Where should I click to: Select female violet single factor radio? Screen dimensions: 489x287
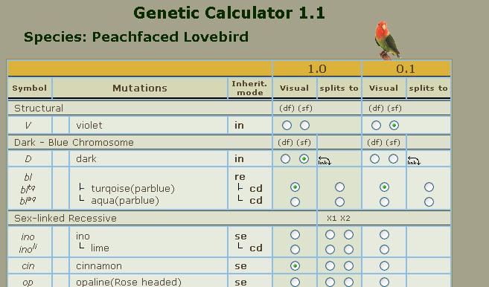[394, 125]
